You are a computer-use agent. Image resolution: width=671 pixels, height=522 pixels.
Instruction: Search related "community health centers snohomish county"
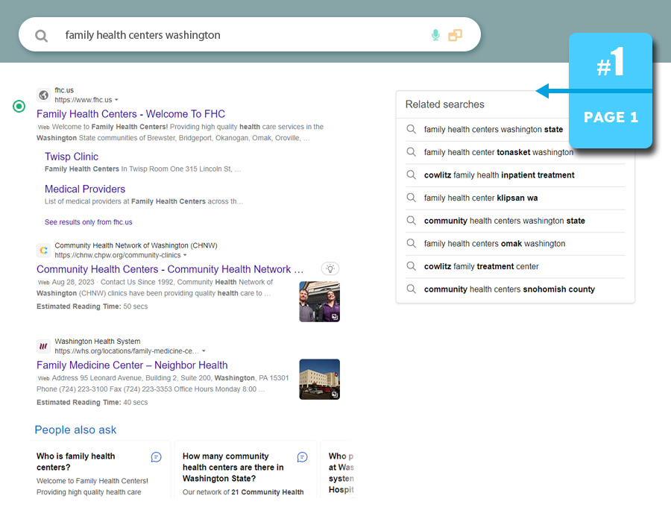[509, 289]
